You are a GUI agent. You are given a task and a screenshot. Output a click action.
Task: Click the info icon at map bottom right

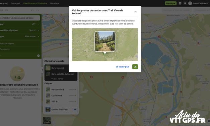(209, 121)
